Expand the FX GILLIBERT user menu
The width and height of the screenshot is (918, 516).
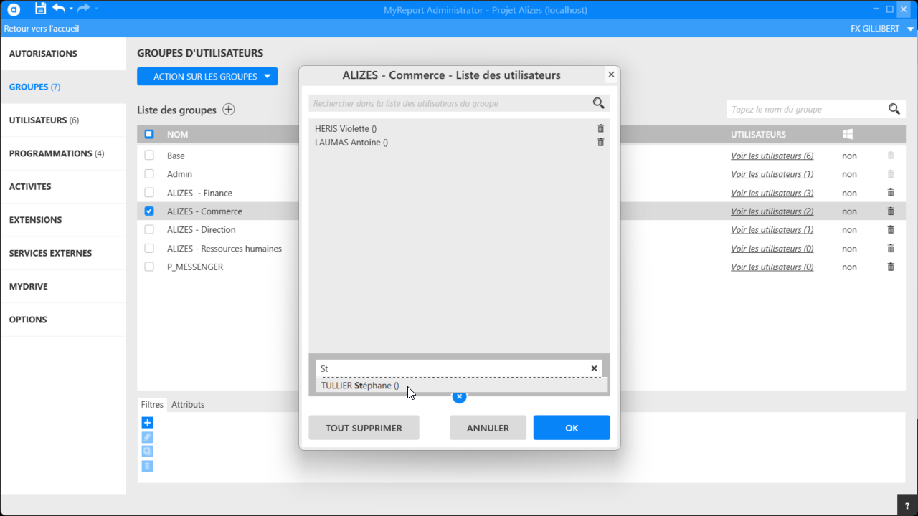[882, 29]
